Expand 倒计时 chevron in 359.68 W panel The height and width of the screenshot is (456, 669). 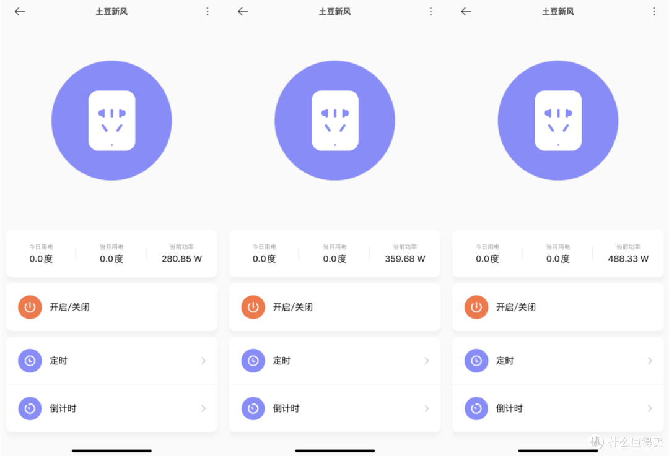[427, 409]
